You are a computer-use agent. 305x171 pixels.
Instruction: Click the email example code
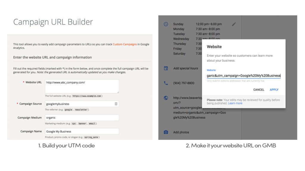pos(92,123)
